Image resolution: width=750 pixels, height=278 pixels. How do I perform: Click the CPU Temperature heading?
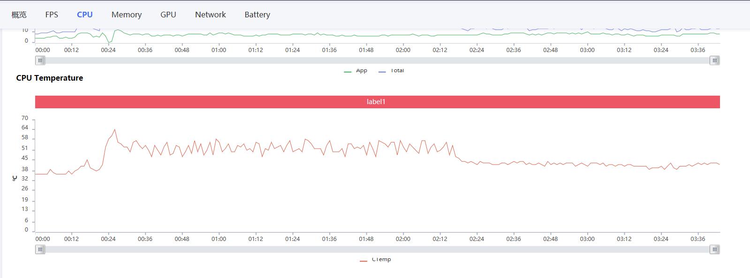click(x=50, y=78)
